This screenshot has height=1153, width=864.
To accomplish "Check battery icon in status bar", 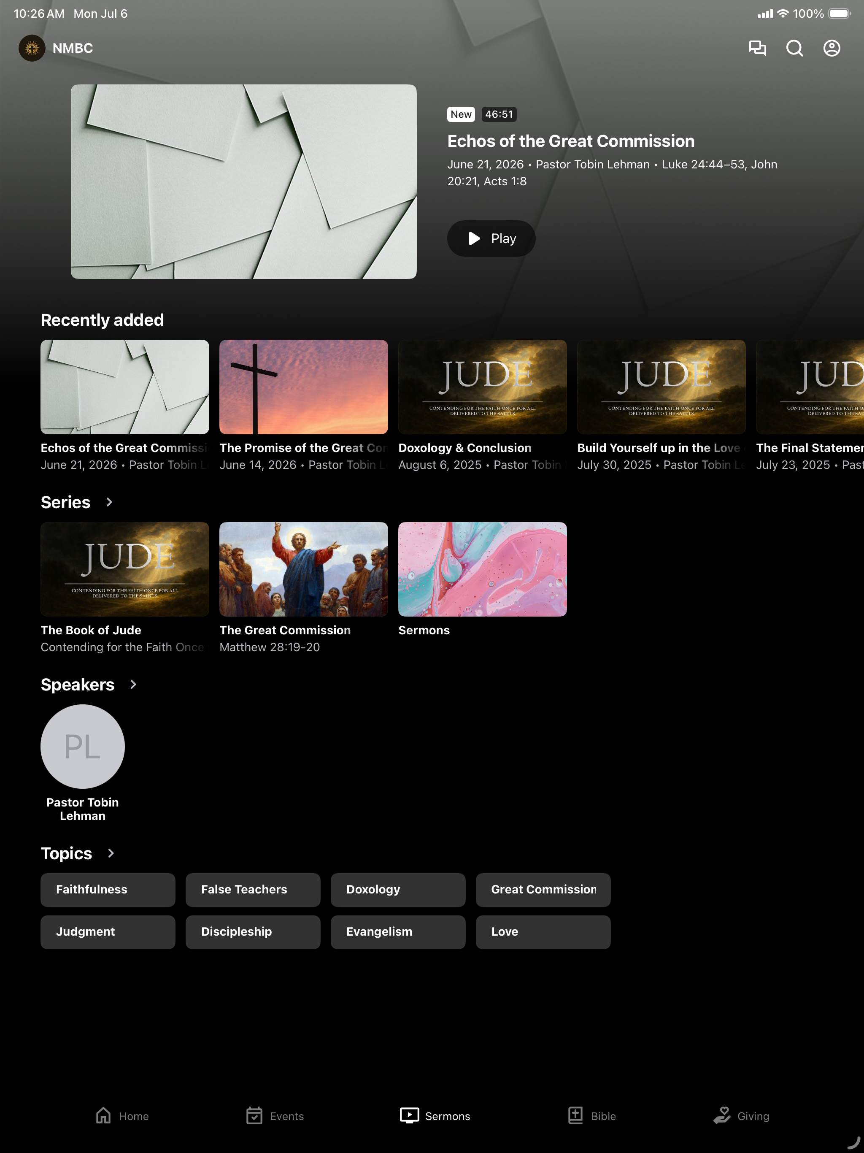I will click(x=840, y=14).
